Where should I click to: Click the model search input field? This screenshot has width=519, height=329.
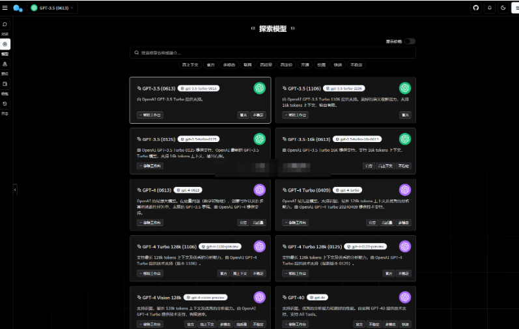tap(273, 53)
